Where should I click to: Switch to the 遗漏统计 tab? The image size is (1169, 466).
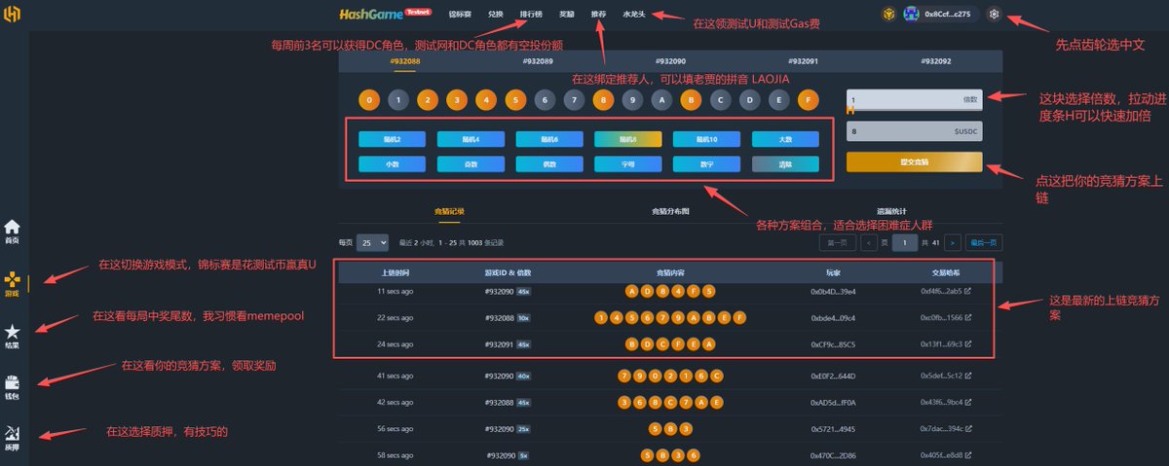[891, 210]
